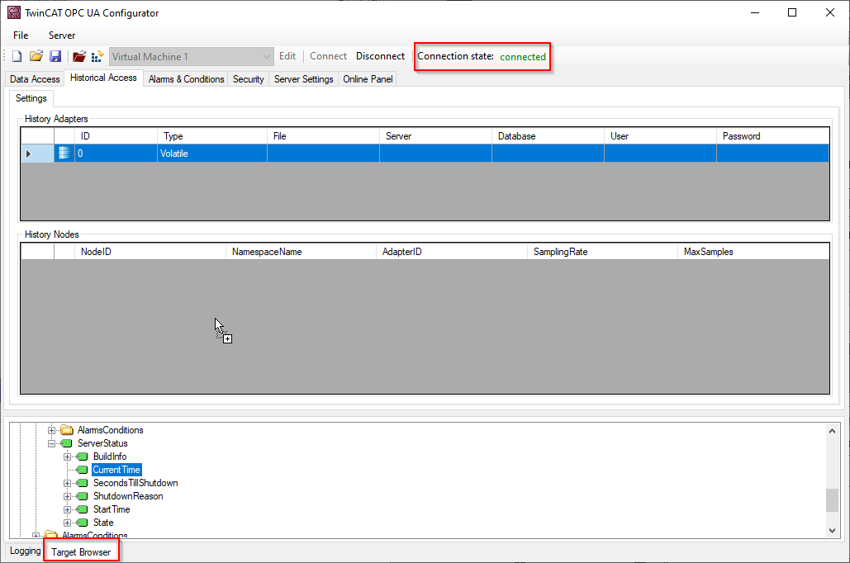The height and width of the screenshot is (563, 850).
Task: Select the BuildInfo tree item
Action: click(x=110, y=457)
